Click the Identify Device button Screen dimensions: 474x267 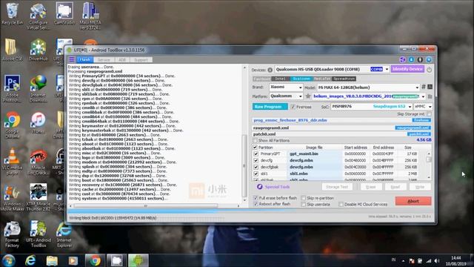[x=407, y=69]
